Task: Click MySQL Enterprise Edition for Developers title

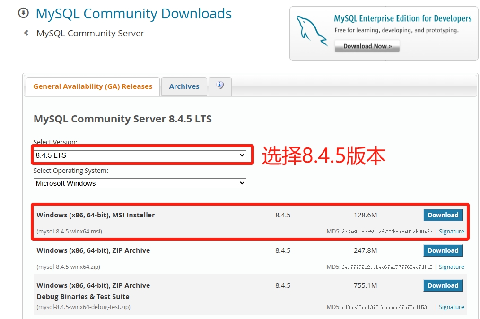Action: 402,19
